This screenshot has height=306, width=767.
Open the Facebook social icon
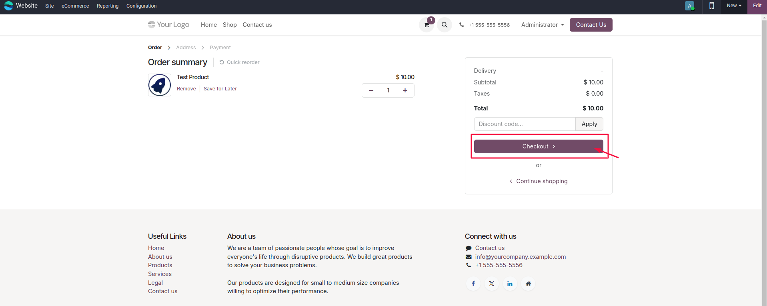473,284
